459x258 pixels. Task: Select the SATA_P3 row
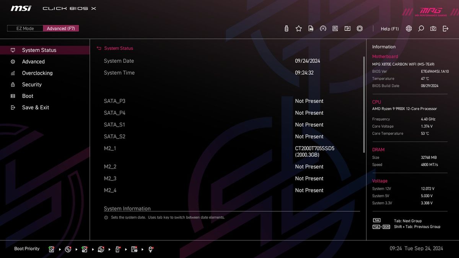coord(232,101)
